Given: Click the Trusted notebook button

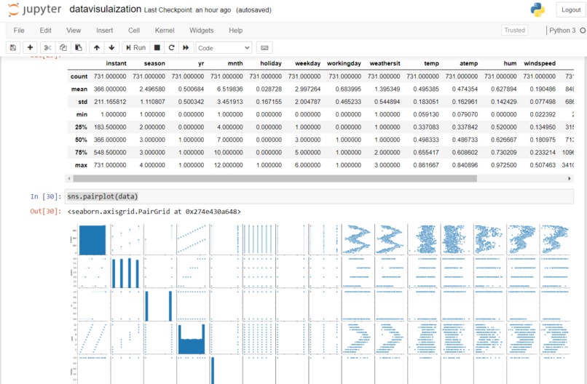Looking at the screenshot, I should tap(514, 31).
